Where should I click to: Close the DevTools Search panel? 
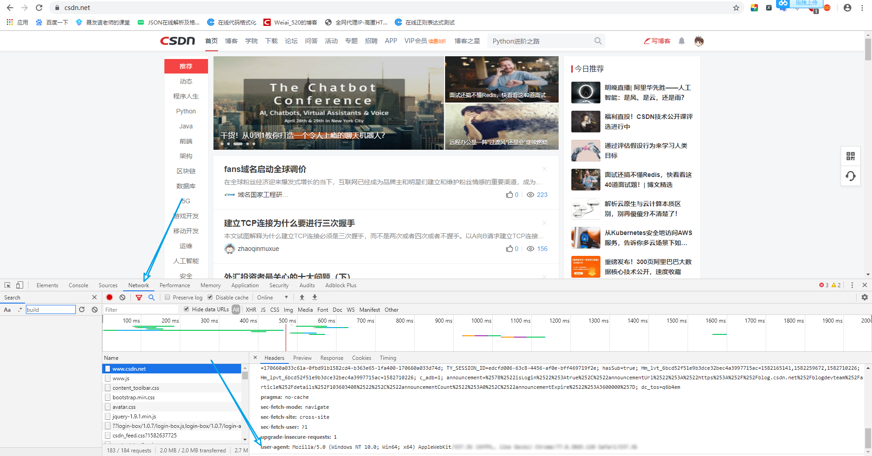pos(94,297)
